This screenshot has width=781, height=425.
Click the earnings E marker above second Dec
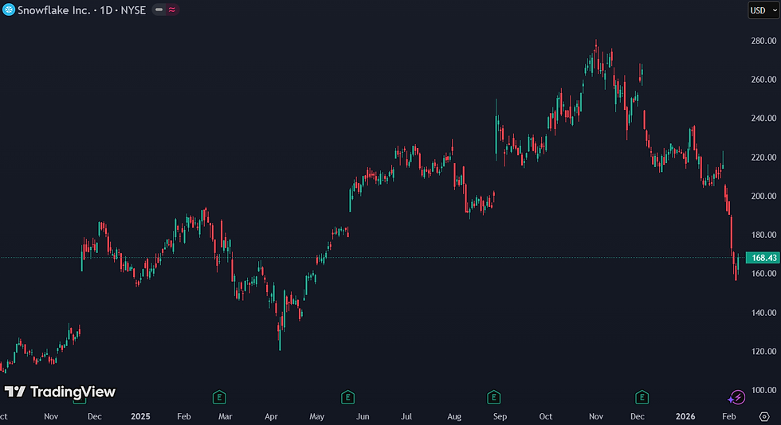click(x=642, y=397)
